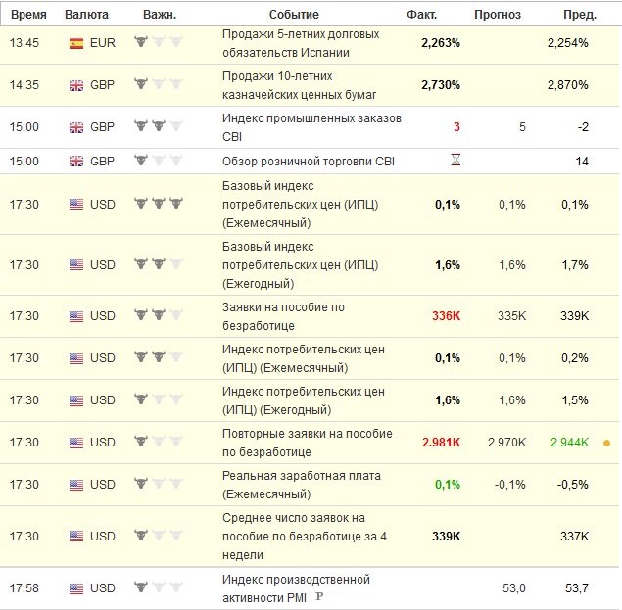Click the hourglass icon for CBI retail review
Screen dimensions: 622x610
[455, 160]
